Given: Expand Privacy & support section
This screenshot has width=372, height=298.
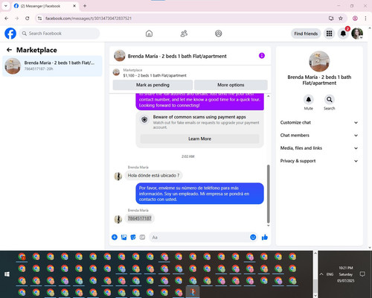Looking at the screenshot, I should coord(319,161).
